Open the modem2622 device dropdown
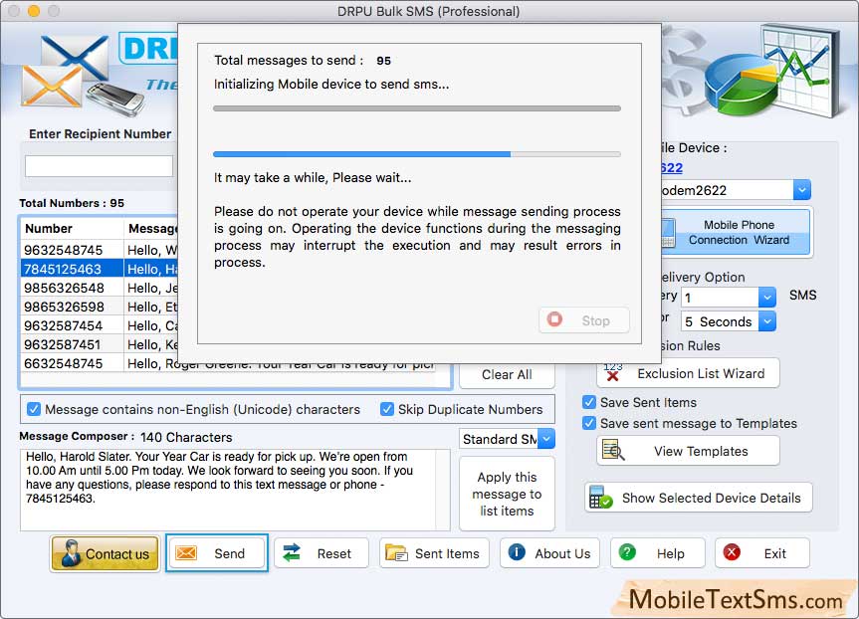The width and height of the screenshot is (859, 619). coord(801,190)
